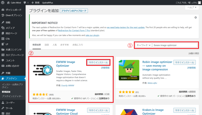
Task: Click the CTA sidebar icon
Action: [x=3, y=39]
